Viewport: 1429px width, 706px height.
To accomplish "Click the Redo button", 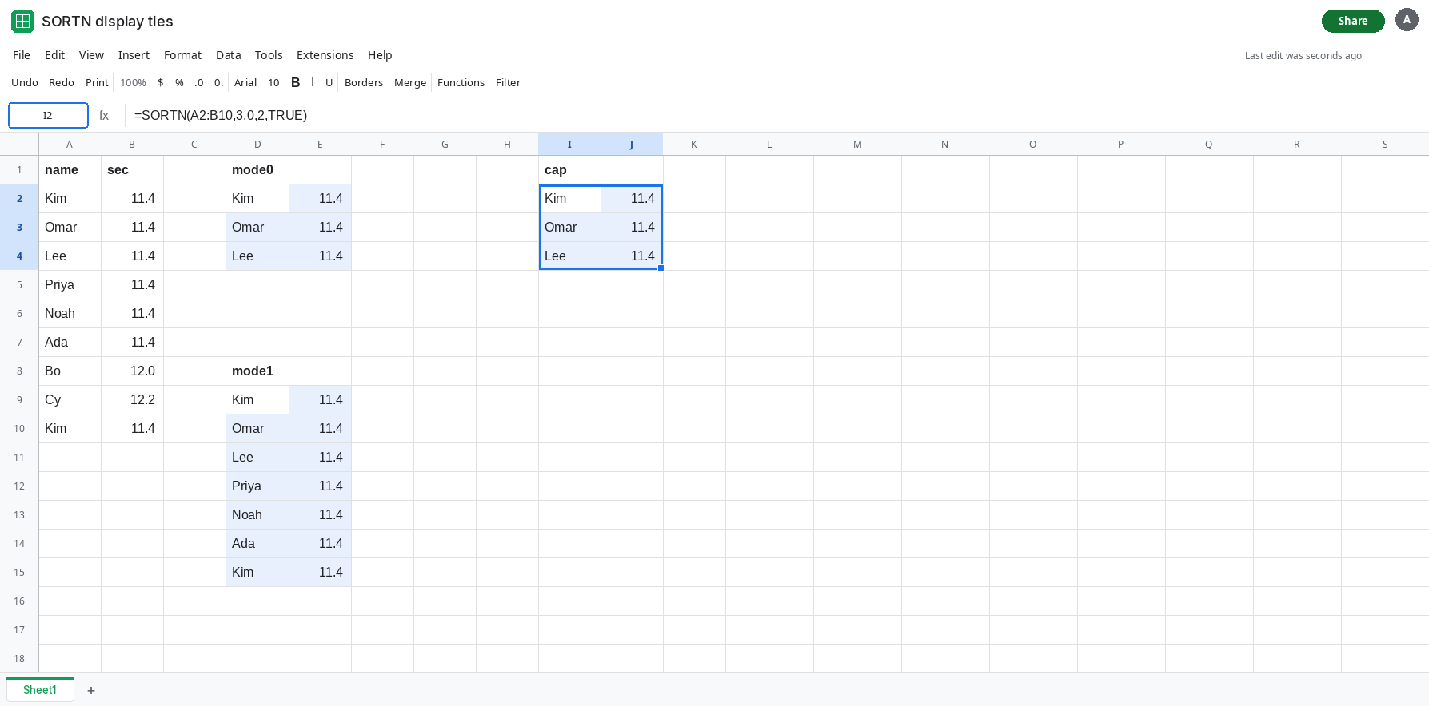I will tap(62, 82).
